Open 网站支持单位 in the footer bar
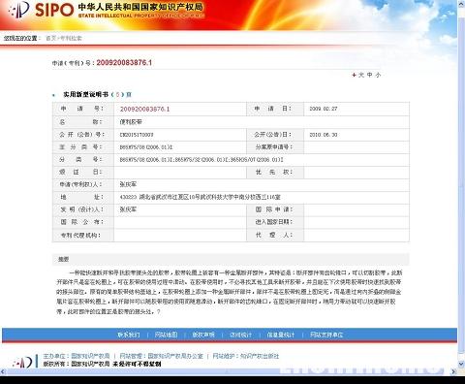 click(x=326, y=335)
